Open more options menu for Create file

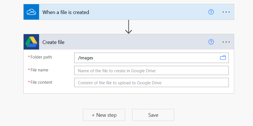pos(226,42)
